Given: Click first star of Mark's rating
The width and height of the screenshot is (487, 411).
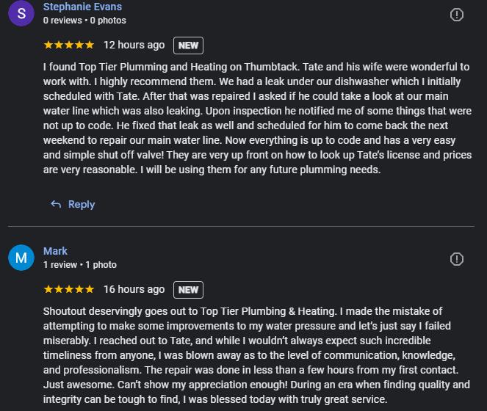Looking at the screenshot, I should coord(48,289).
